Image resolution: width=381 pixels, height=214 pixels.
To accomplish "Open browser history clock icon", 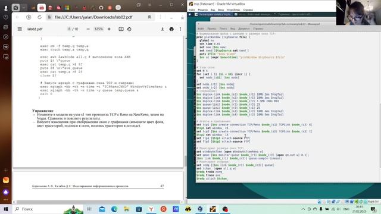I will (x=6, y=17).
